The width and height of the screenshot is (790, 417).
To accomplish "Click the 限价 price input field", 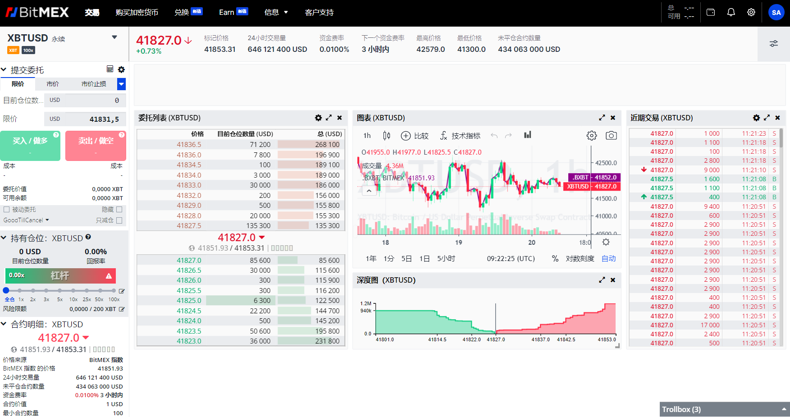I will tap(96, 119).
